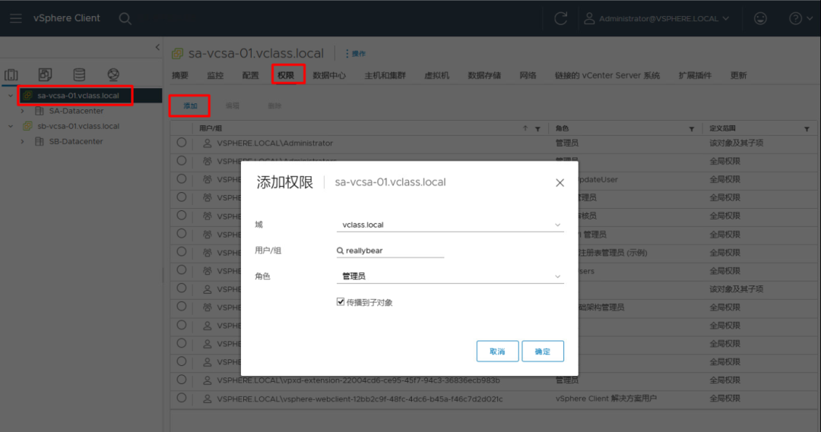This screenshot has height=432, width=821.
Task: Click the 编辑 permission button
Action: 233,106
